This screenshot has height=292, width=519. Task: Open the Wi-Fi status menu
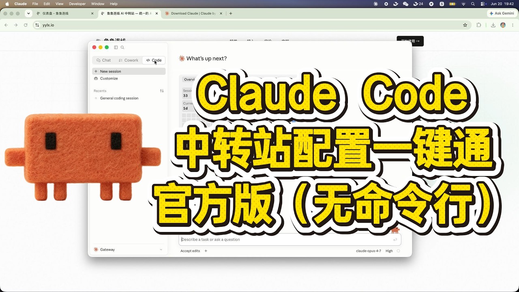(463, 4)
